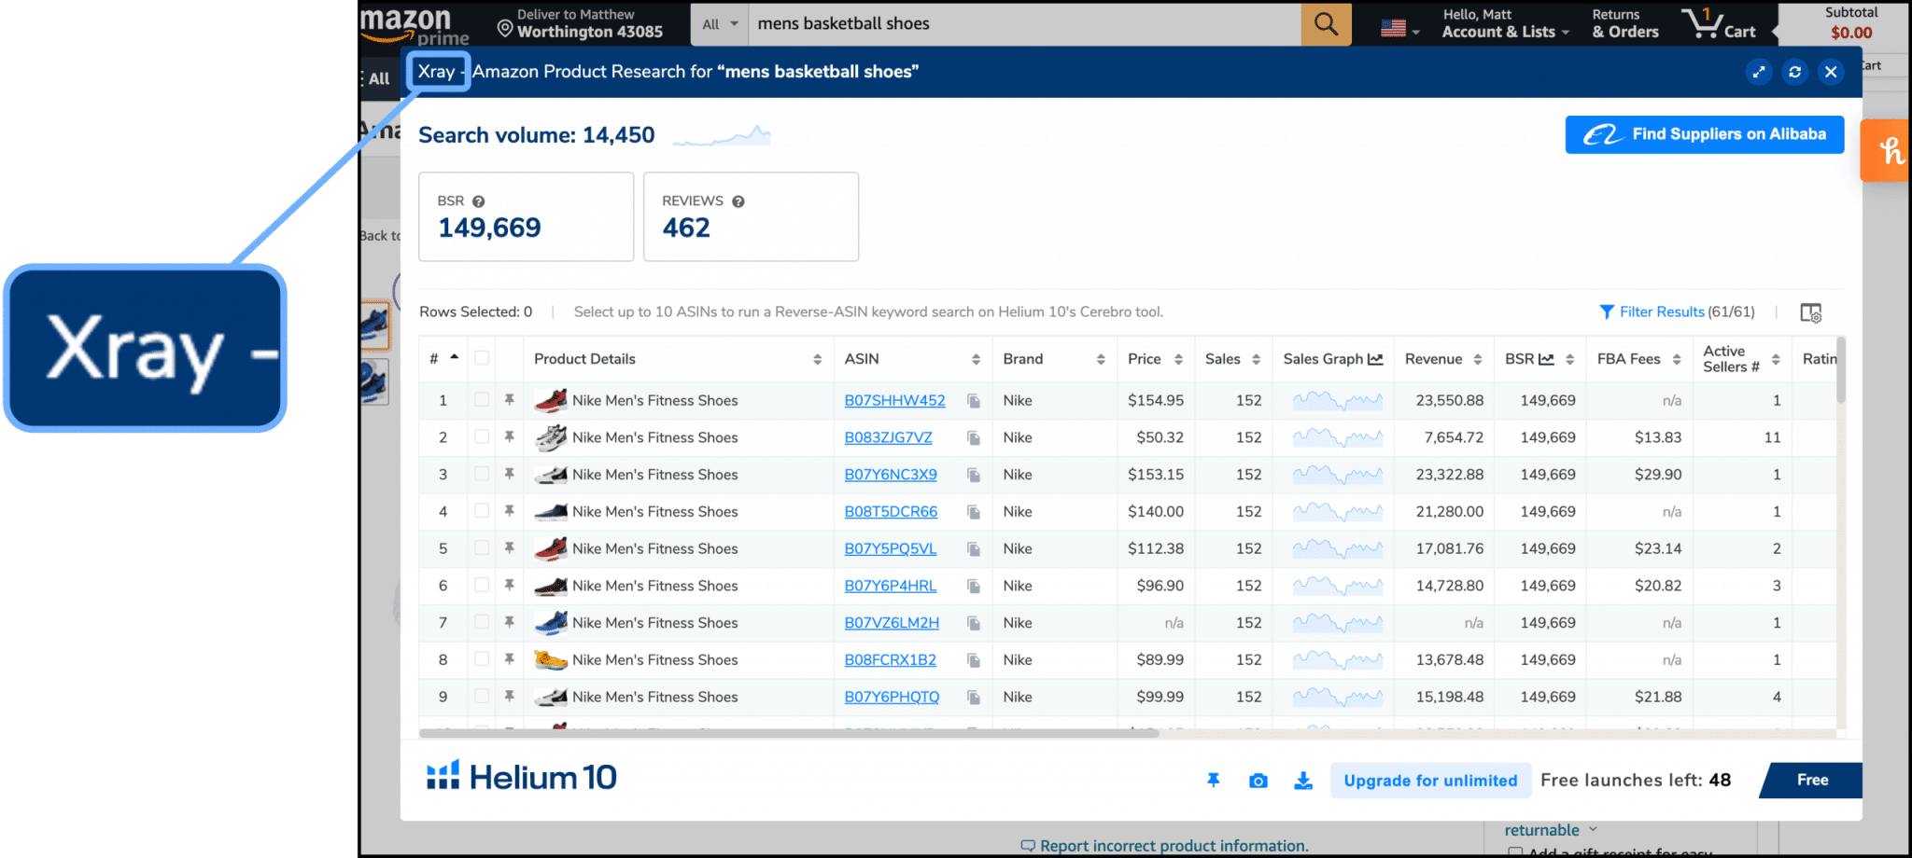Click Find Suppliers on Alibaba button
The height and width of the screenshot is (858, 1912).
[x=1704, y=134]
